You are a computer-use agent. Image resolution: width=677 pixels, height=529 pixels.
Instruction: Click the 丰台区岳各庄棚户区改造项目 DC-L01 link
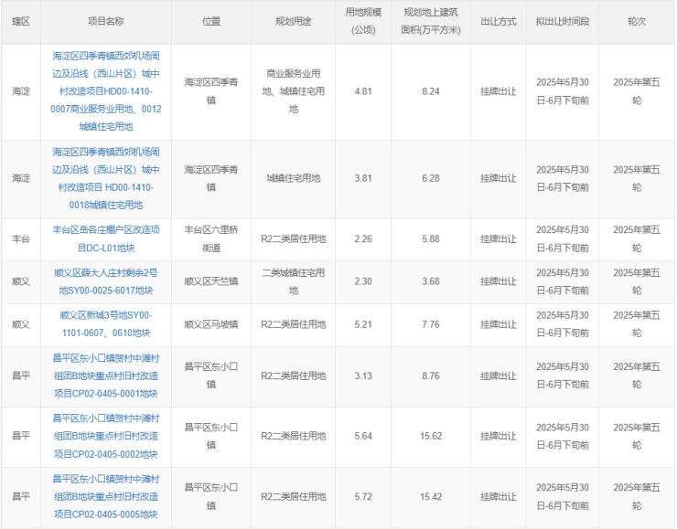107,238
